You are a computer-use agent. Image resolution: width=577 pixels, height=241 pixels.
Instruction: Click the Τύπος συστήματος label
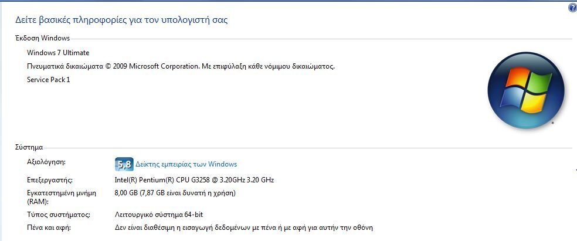click(x=59, y=215)
